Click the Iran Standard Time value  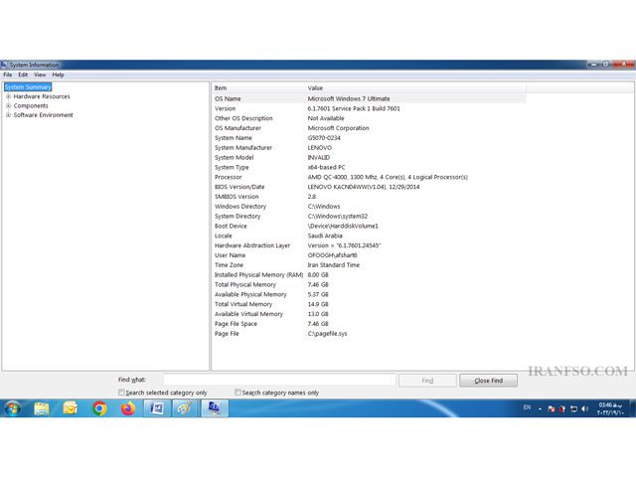pyautogui.click(x=334, y=265)
